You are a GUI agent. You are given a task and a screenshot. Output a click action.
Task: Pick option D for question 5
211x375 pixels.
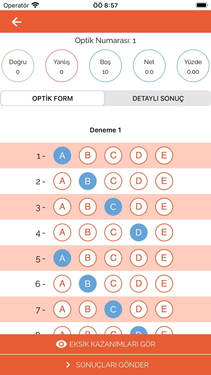tap(139, 258)
